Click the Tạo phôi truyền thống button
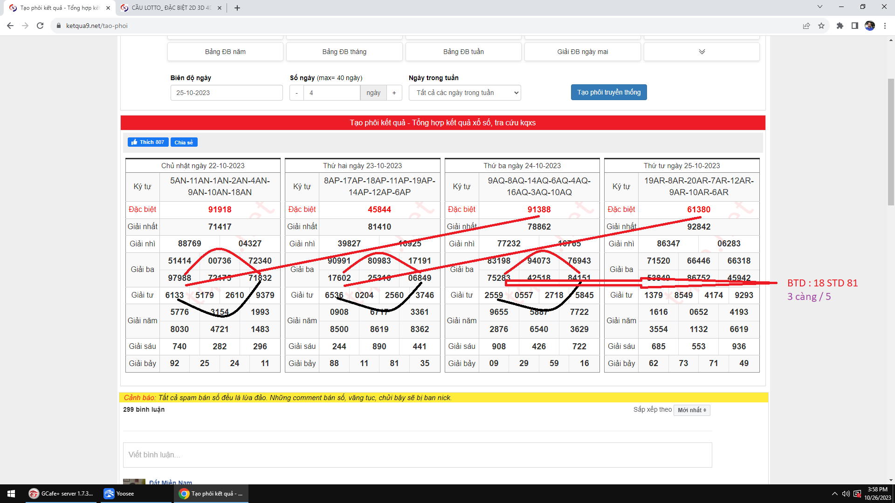The height and width of the screenshot is (503, 895). [x=609, y=92]
